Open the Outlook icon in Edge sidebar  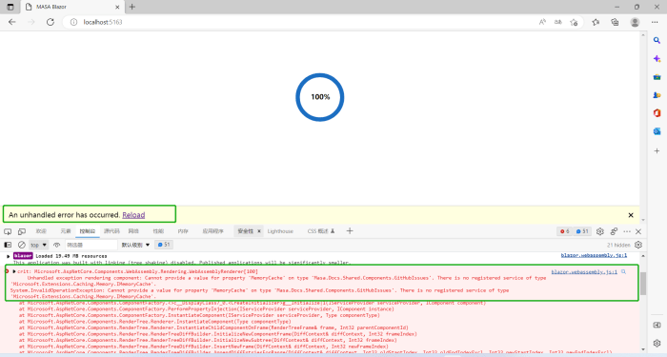point(657,131)
